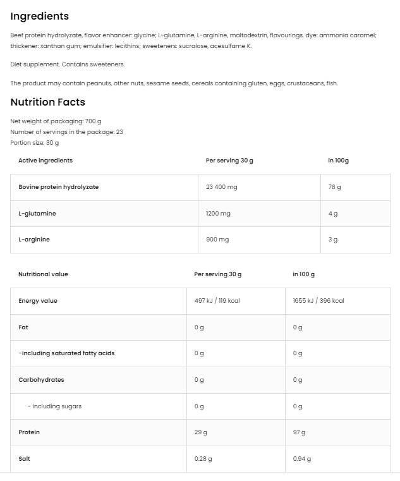400x481 pixels.
Task: Click the '900 mg' L-arginine value
Action: 217,240
